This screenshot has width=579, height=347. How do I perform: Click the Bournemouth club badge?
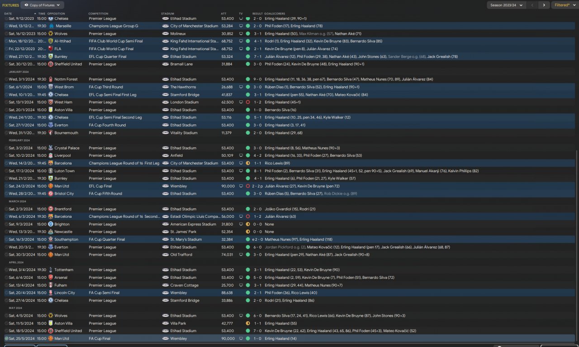[x=51, y=133]
